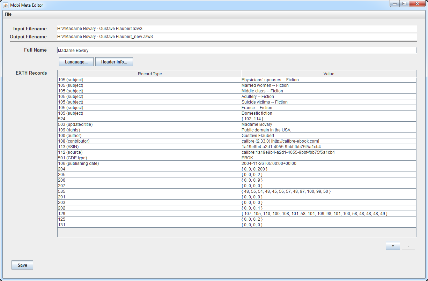Select value '{ 107, 105, 110, 100...'
The image size is (428, 281).
[x=329, y=214]
